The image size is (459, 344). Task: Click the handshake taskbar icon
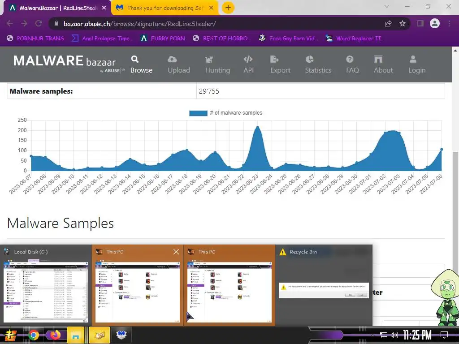(x=99, y=335)
